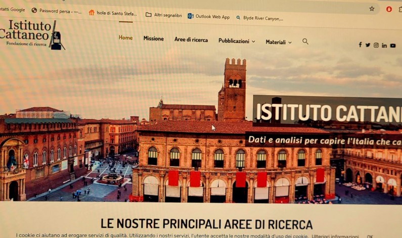Open the Altri segnalibri folder
The width and height of the screenshot is (402, 238).
[163, 15]
